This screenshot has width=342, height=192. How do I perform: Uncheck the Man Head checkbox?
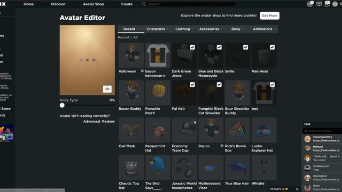272,47
